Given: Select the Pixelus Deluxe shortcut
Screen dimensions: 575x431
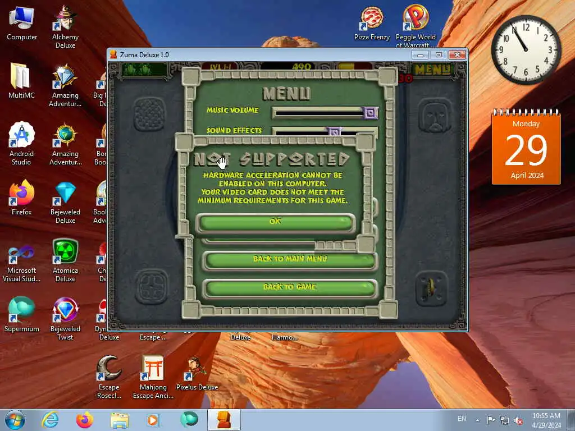Looking at the screenshot, I should pyautogui.click(x=197, y=373).
